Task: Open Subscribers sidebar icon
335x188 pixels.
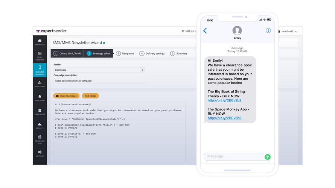Action: click(x=40, y=98)
